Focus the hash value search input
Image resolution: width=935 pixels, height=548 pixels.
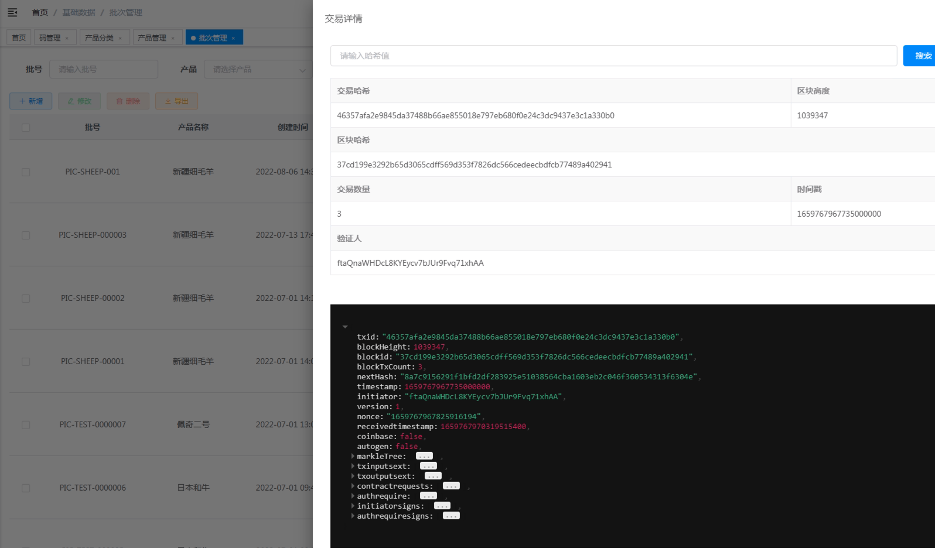click(613, 56)
